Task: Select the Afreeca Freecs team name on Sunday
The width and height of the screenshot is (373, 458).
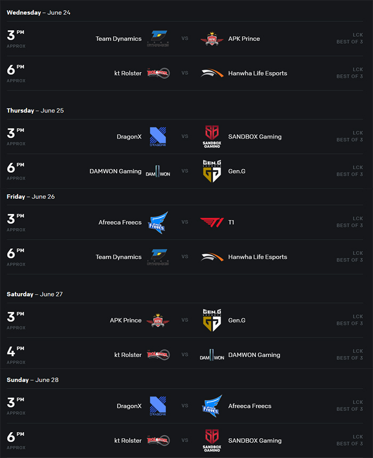Action: click(x=249, y=406)
